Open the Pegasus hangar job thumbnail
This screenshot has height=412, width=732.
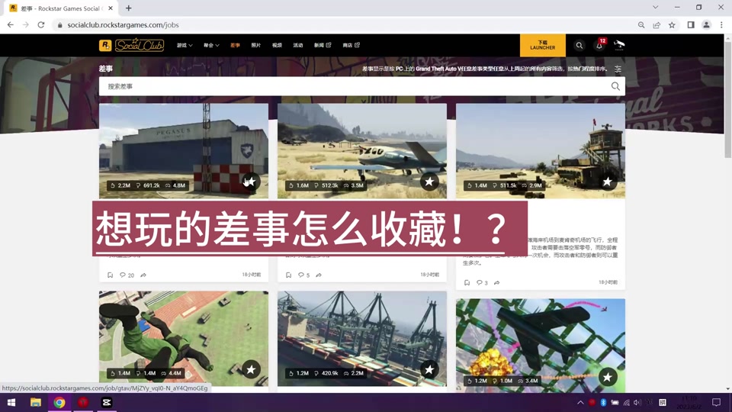pos(184,151)
